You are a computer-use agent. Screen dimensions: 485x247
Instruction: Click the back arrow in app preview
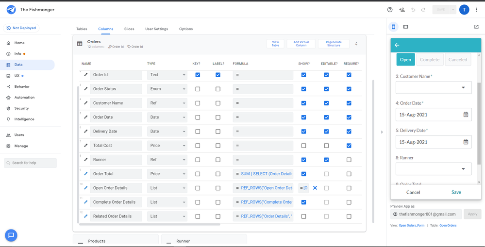coord(397,45)
